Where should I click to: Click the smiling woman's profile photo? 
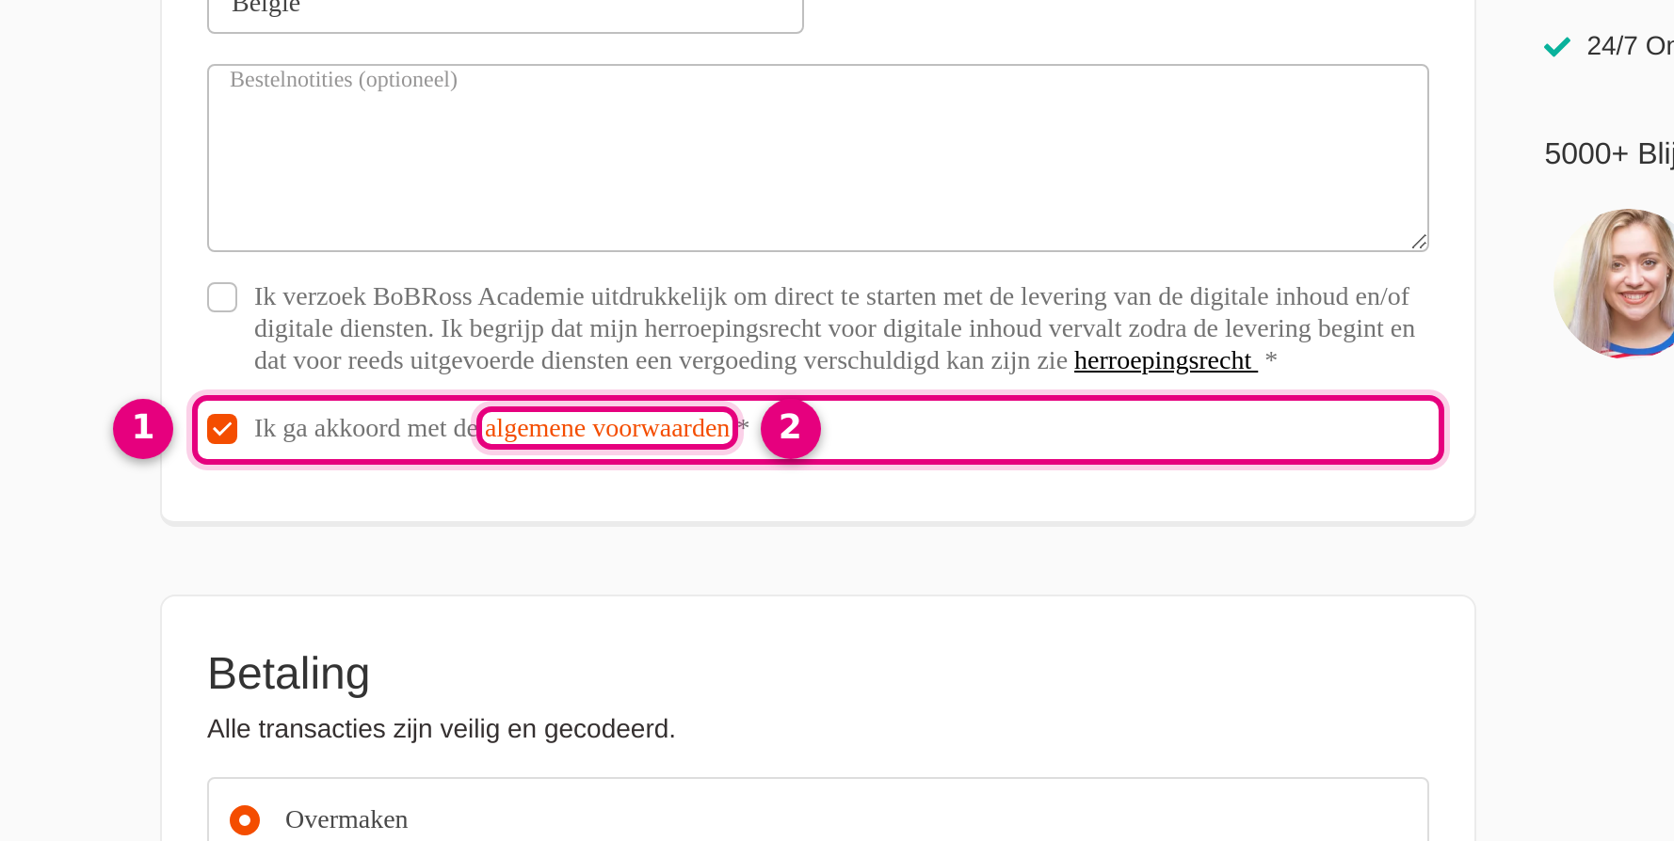pyautogui.click(x=1615, y=283)
